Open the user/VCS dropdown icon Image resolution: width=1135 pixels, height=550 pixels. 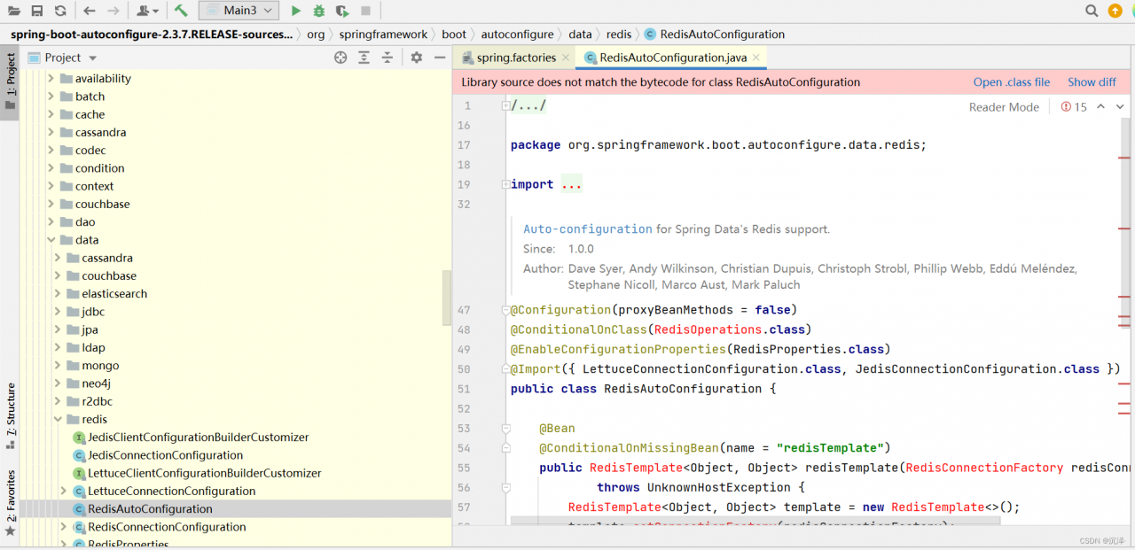(147, 11)
